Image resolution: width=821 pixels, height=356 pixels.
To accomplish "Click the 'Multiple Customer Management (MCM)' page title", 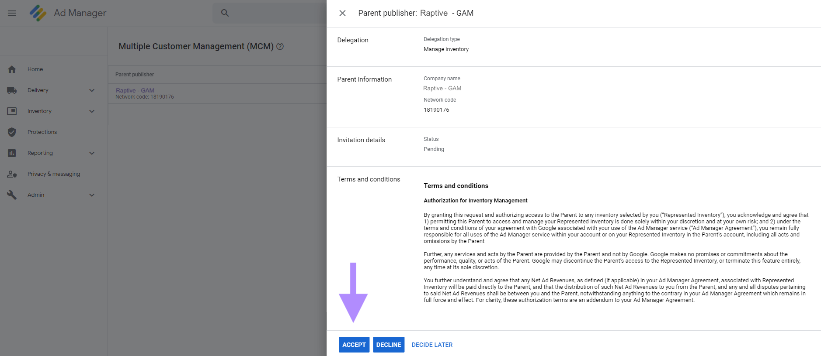I will (196, 46).
